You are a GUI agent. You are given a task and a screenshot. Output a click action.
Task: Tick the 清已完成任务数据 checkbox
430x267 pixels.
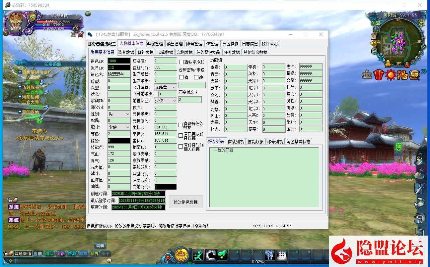(x=180, y=136)
